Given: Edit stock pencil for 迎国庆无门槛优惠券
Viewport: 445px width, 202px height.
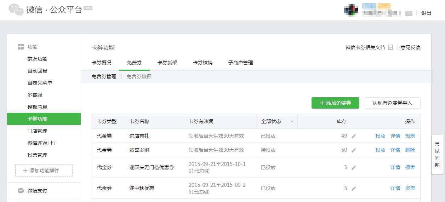Looking at the screenshot, I should click(353, 168).
